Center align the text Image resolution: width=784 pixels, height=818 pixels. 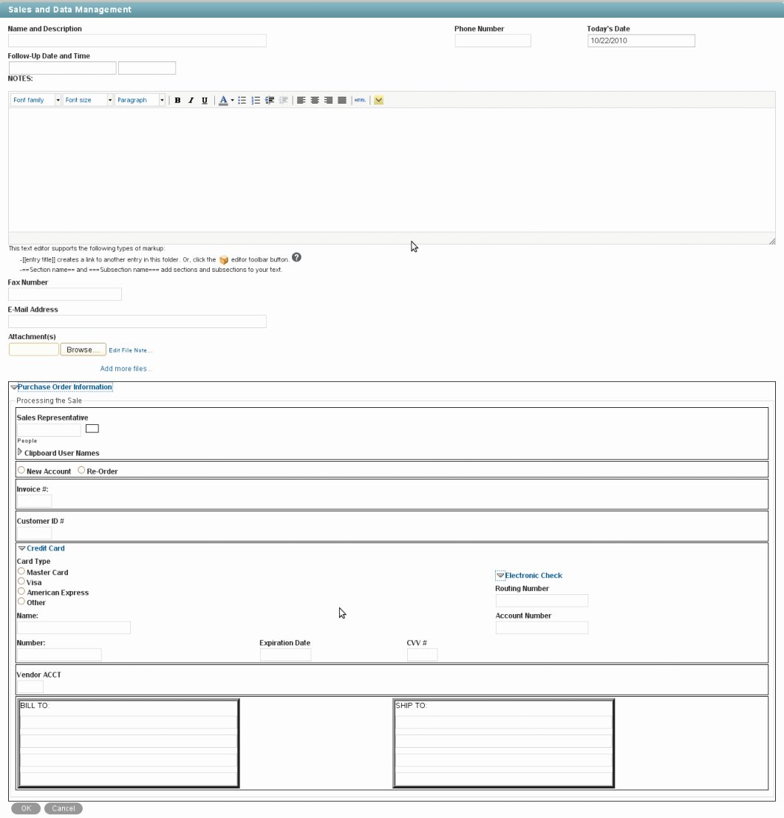click(x=315, y=100)
